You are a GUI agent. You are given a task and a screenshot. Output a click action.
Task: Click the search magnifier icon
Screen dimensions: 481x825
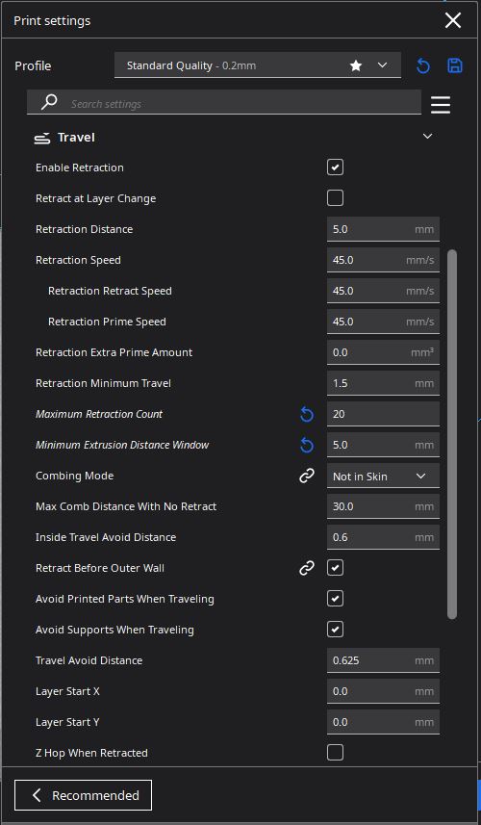coord(49,102)
